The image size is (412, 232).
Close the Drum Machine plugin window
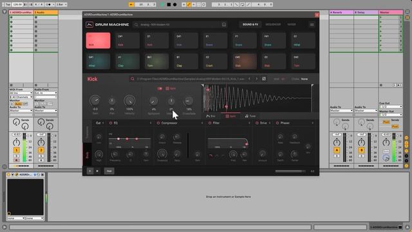pyautogui.click(x=317, y=15)
